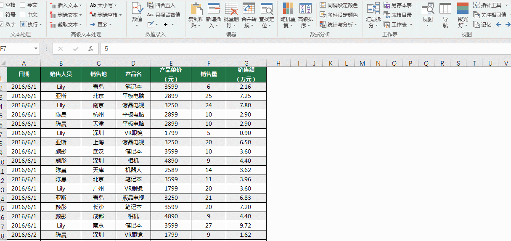Select column A header

pyautogui.click(x=24, y=63)
